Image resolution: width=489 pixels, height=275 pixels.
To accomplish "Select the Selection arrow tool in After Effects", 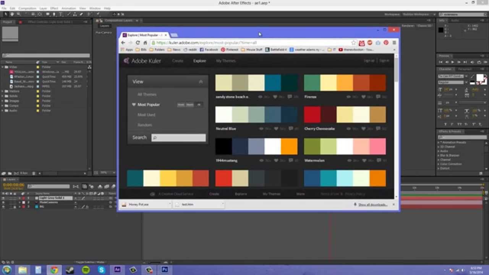I will (x=6, y=14).
